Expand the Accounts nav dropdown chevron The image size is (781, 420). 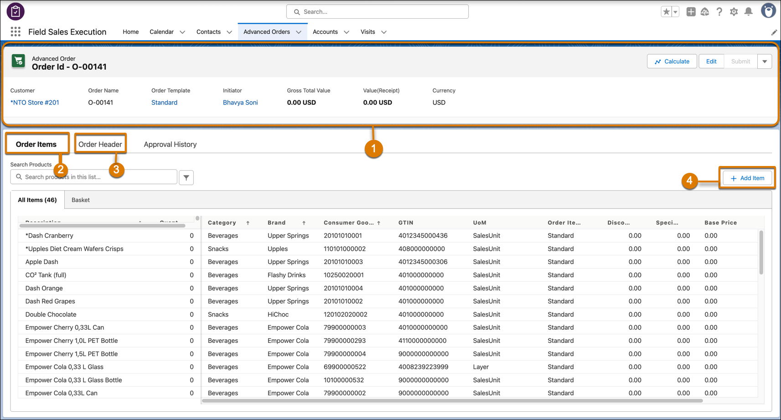pyautogui.click(x=347, y=32)
